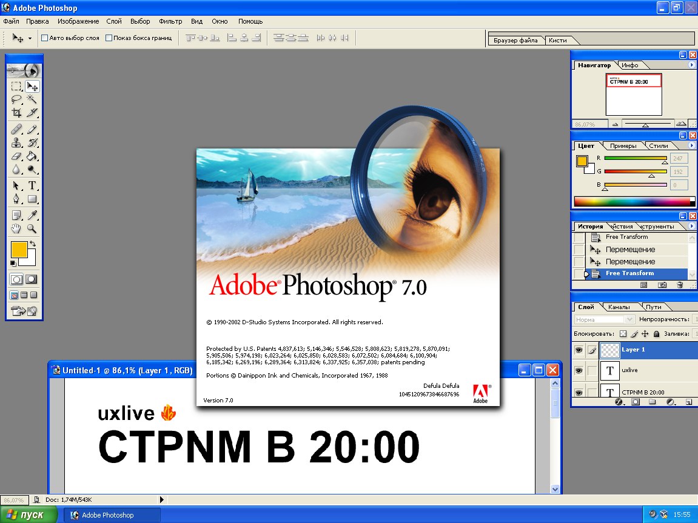Open Файл menu
This screenshot has width=698, height=523.
click(11, 21)
